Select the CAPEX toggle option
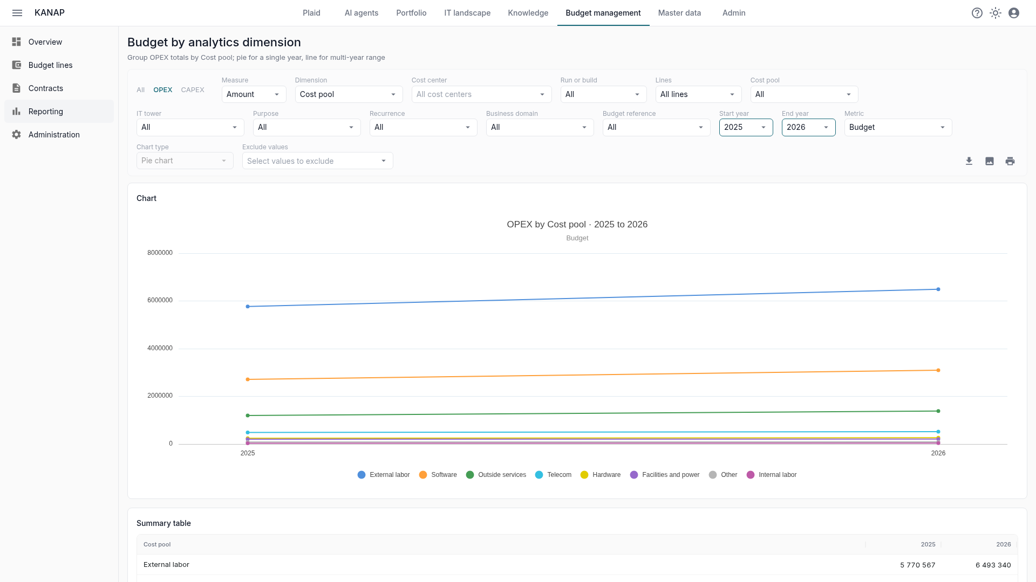 pos(193,90)
